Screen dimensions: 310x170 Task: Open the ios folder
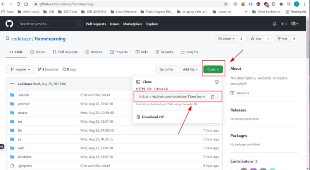click(20, 121)
